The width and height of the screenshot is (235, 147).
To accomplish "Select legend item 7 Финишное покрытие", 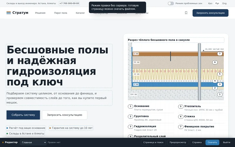I will point(201,128).
